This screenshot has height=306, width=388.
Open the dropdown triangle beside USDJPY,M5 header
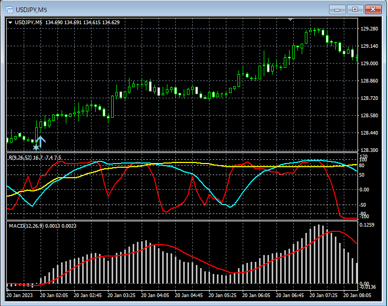click(x=11, y=23)
